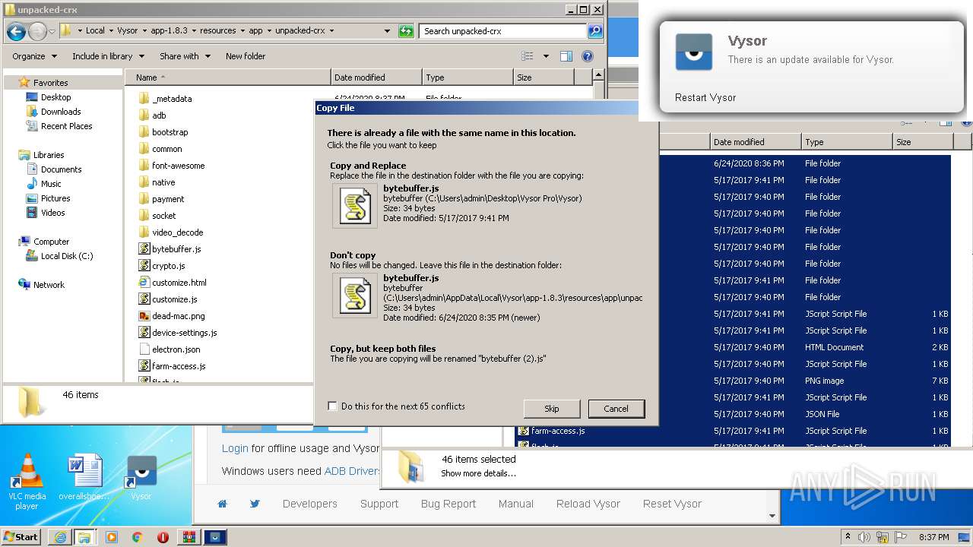
Task: Choose Copy, but keep both files
Action: coord(486,353)
